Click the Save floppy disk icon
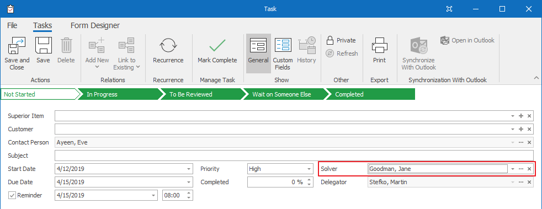Viewport: 542px width, 209px height. pos(43,45)
